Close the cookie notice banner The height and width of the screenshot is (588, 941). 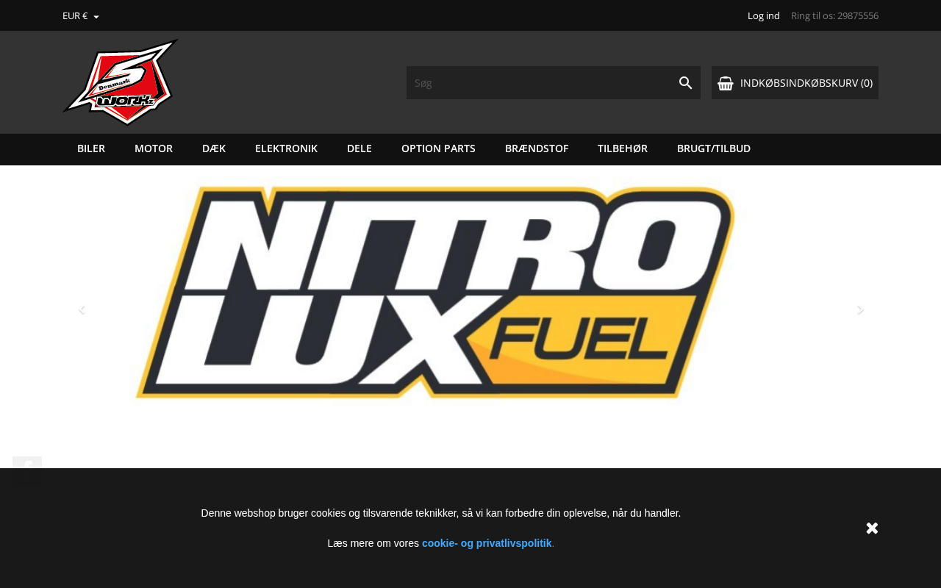872,528
